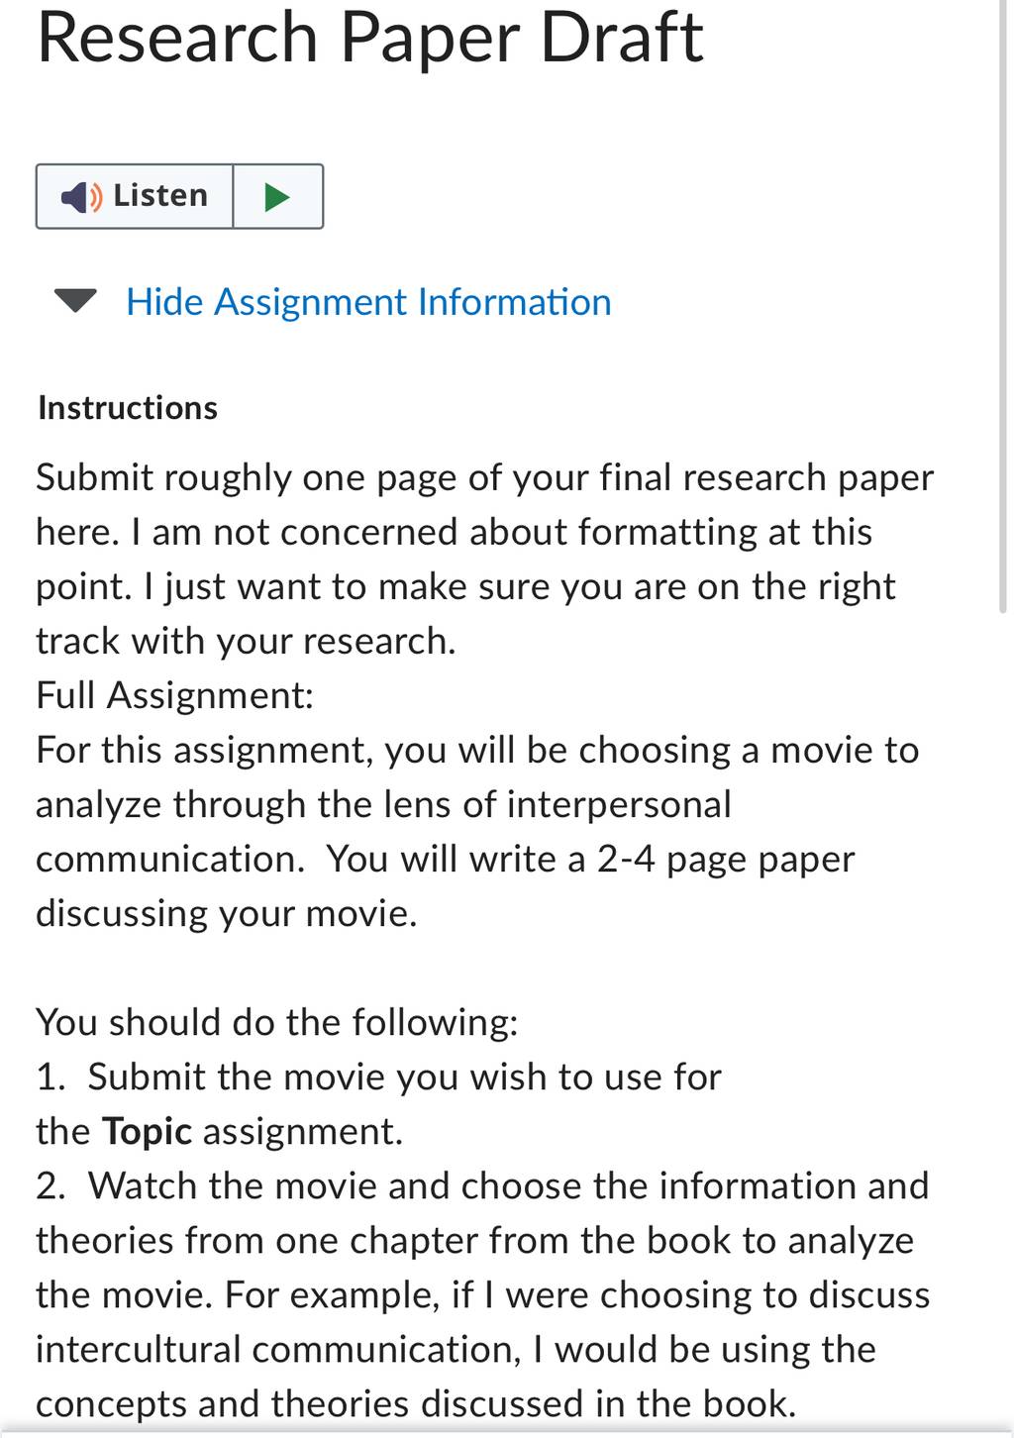Select list item 1 about submitting the movie
Image resolution: width=1014 pixels, height=1438 pixels.
point(379,1103)
